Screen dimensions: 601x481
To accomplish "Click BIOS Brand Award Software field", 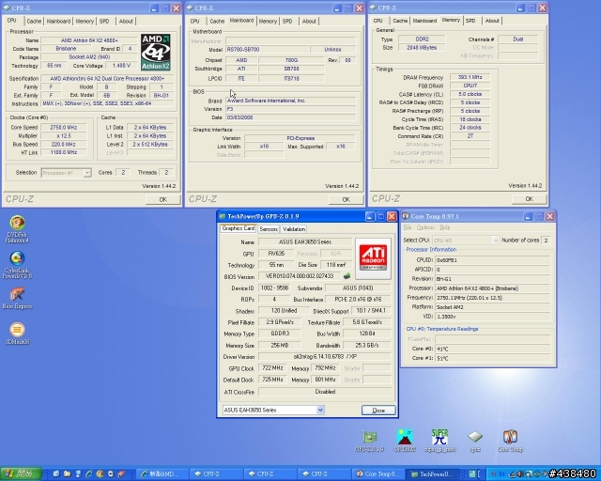I will pos(290,101).
